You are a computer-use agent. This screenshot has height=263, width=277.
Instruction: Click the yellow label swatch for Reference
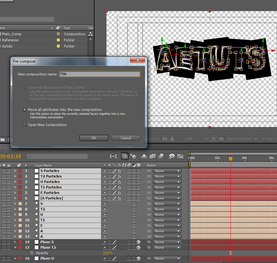[x=58, y=40]
